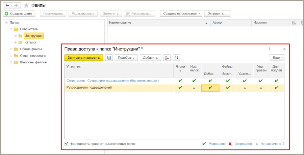Click the Распознать... button
304x155 pixels.
[x=140, y=13]
